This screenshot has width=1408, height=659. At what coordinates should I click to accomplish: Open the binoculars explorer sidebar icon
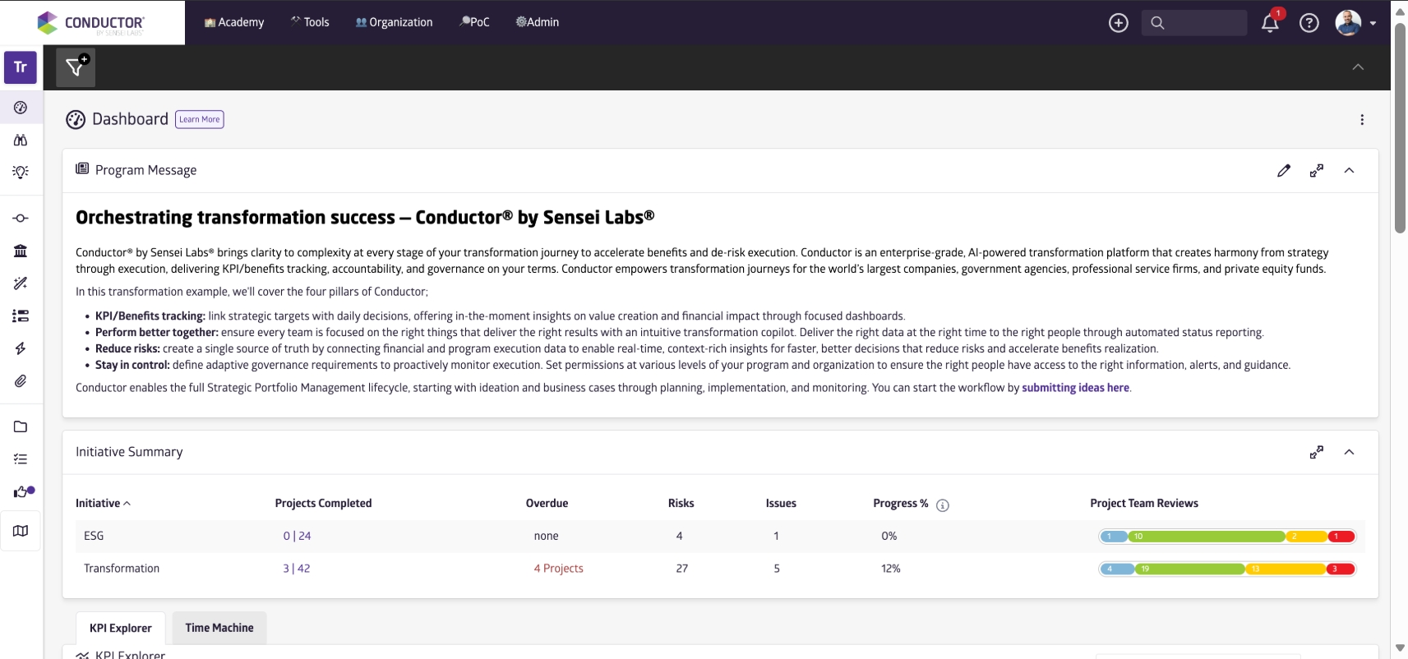tap(21, 140)
